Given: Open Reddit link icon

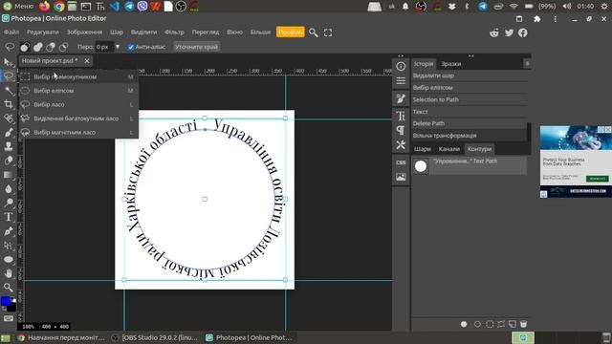Looking at the screenshot, I should pyautogui.click(x=494, y=32).
